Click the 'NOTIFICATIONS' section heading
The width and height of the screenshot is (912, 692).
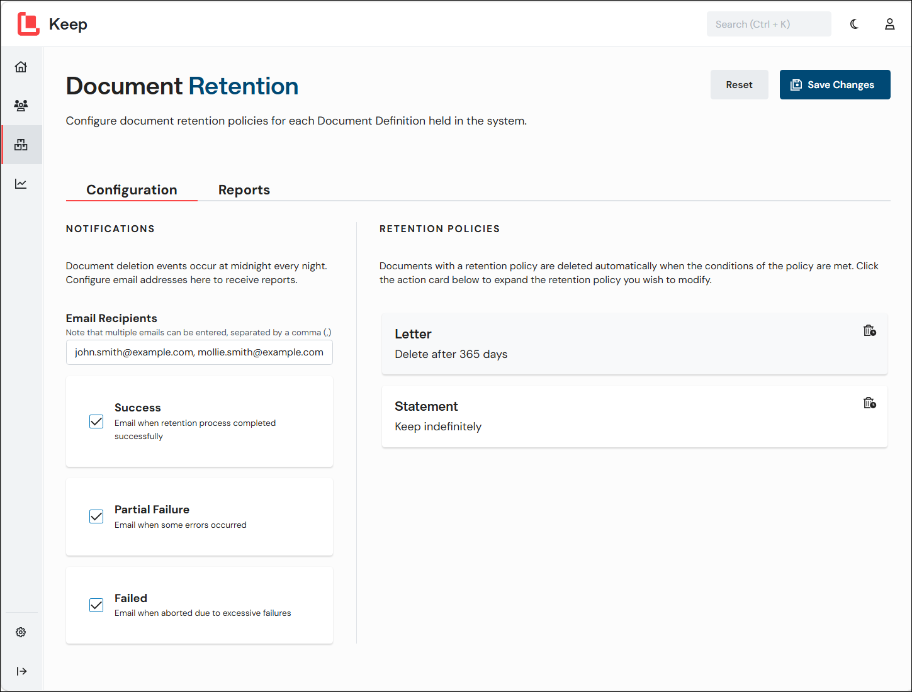point(110,229)
